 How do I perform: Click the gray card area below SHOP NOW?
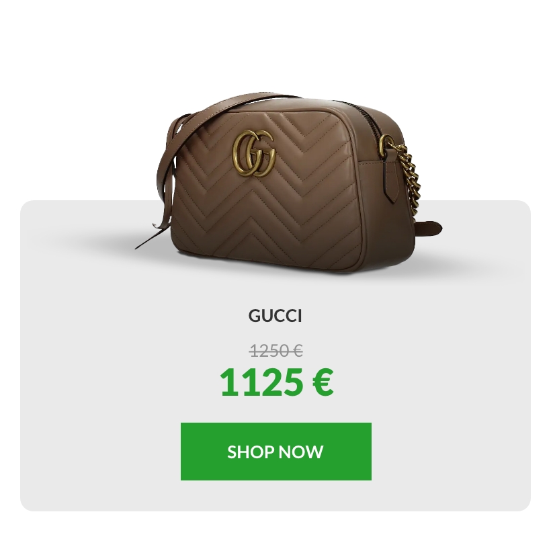(276, 495)
